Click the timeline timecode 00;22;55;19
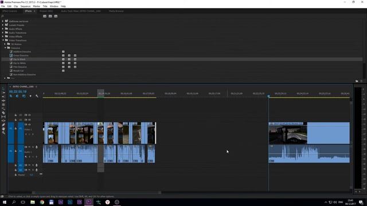This screenshot has width=367, height=206. 18,92
